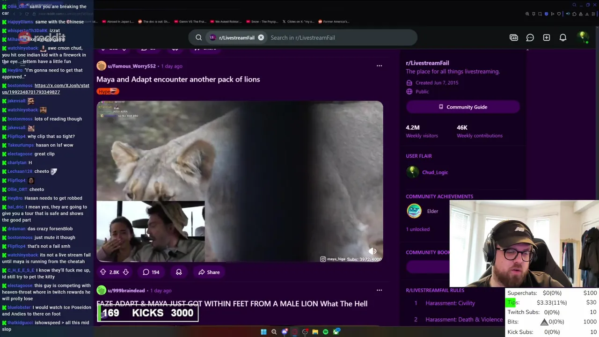Select the Snow - The Psyop browser tab

point(262,22)
